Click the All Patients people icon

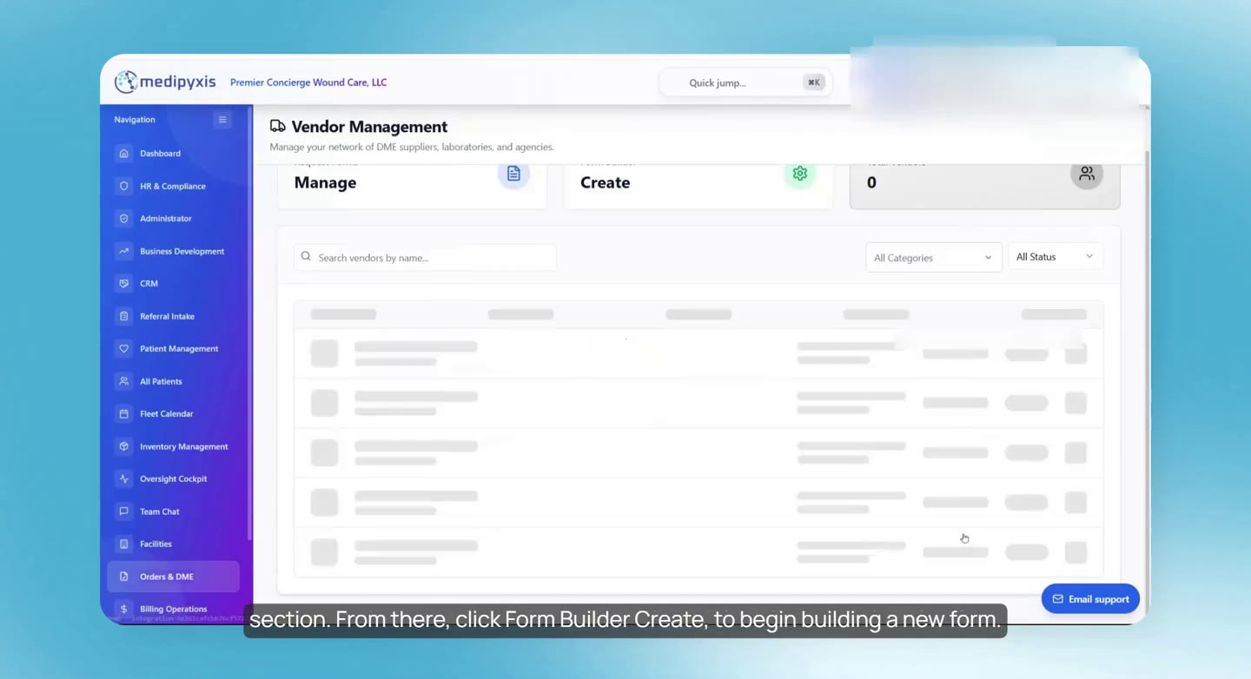[x=123, y=381]
